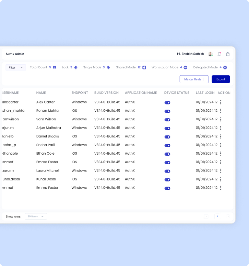249x266 pixels.
Task: Click the user avatar next to Shobith Sathish
Action: click(210, 54)
